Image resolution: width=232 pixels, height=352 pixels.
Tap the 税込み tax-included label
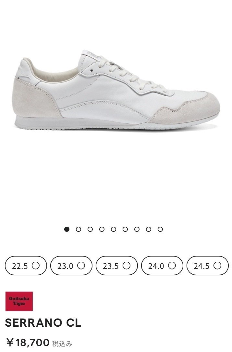62,344
